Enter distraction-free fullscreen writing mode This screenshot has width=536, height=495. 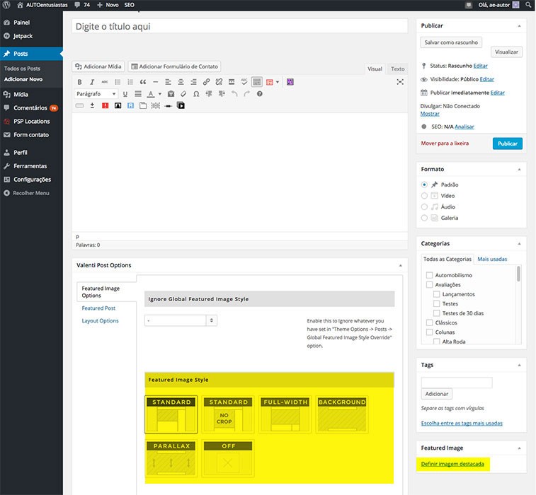pos(400,82)
